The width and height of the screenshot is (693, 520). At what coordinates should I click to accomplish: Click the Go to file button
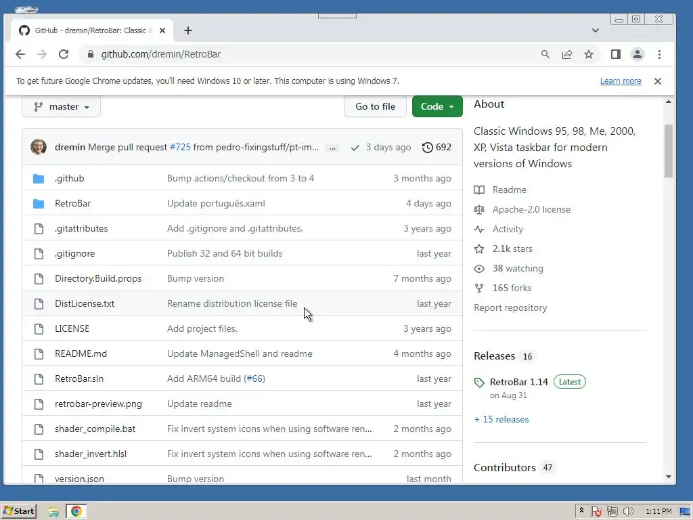pos(375,106)
